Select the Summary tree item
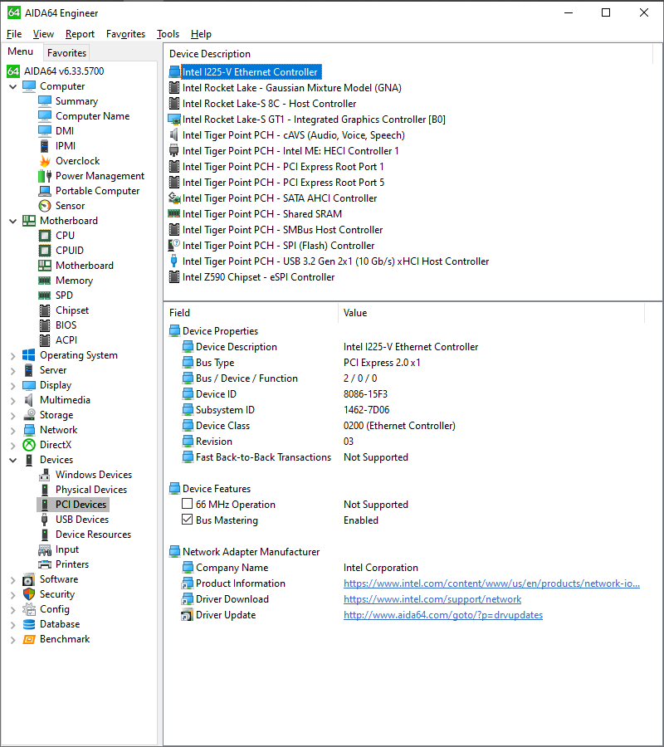 (76, 101)
